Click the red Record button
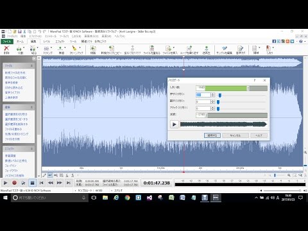Image resolution: width=308 pixels, height=231 pixels. (x=14, y=183)
